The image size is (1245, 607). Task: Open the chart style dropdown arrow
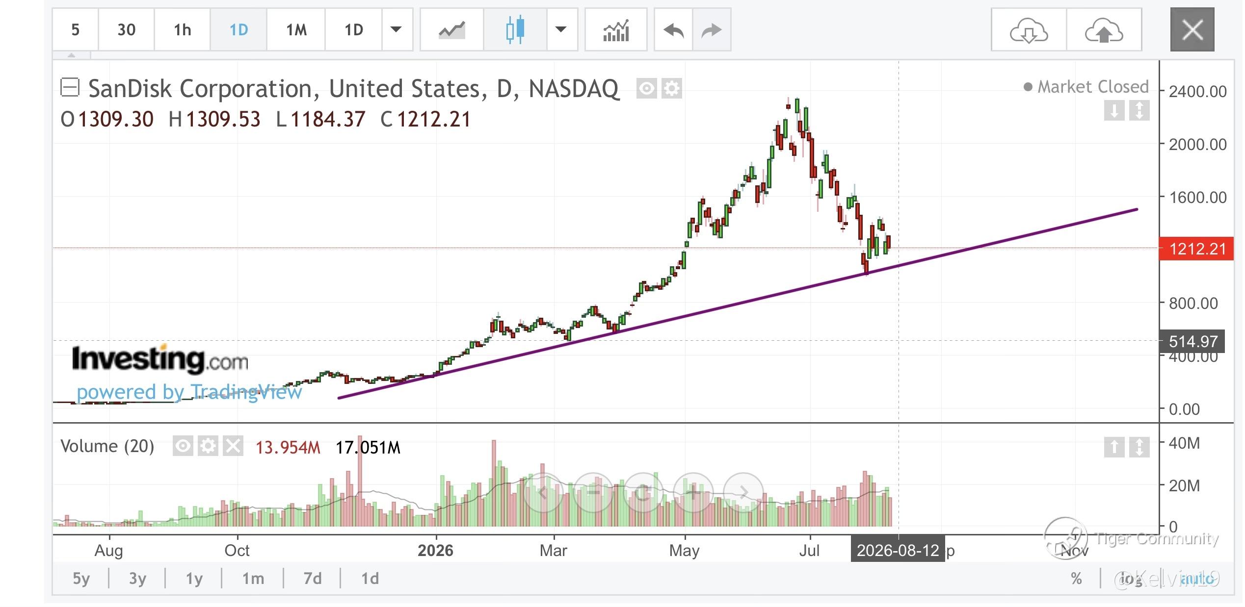coord(561,30)
